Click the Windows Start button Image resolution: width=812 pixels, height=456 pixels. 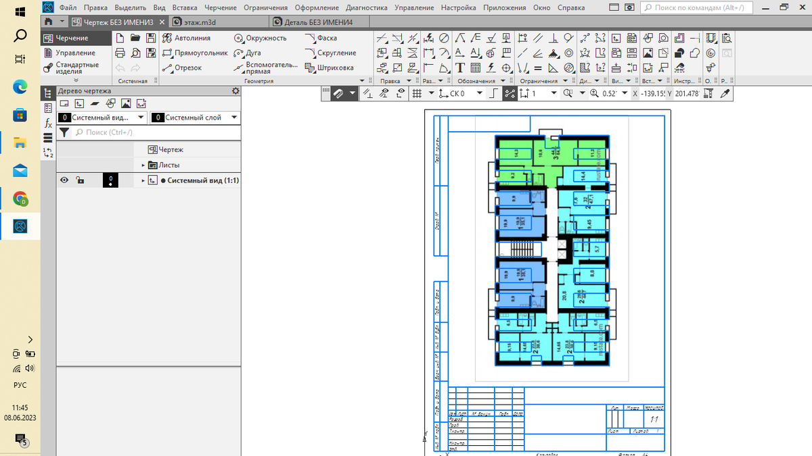pos(20,12)
